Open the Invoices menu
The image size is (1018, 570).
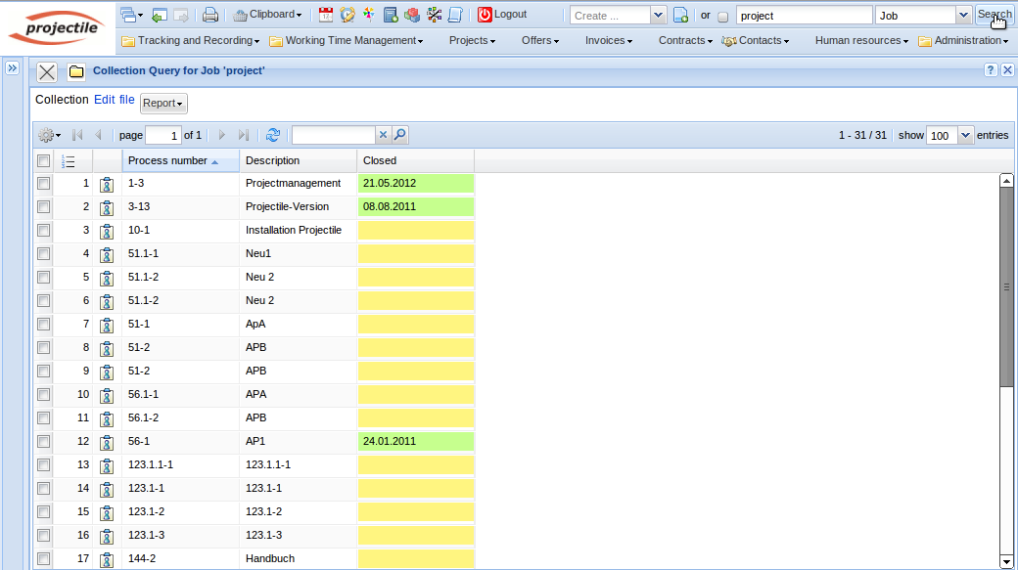608,40
